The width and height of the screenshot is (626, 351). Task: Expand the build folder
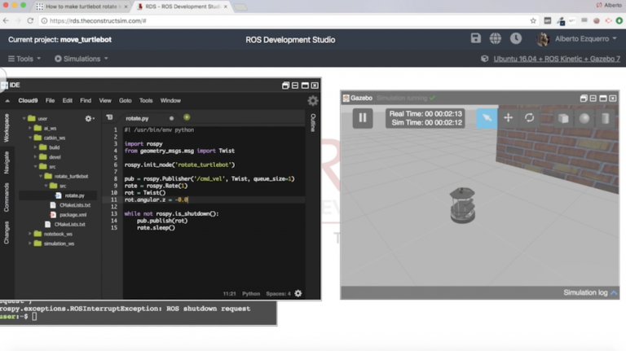pos(35,147)
